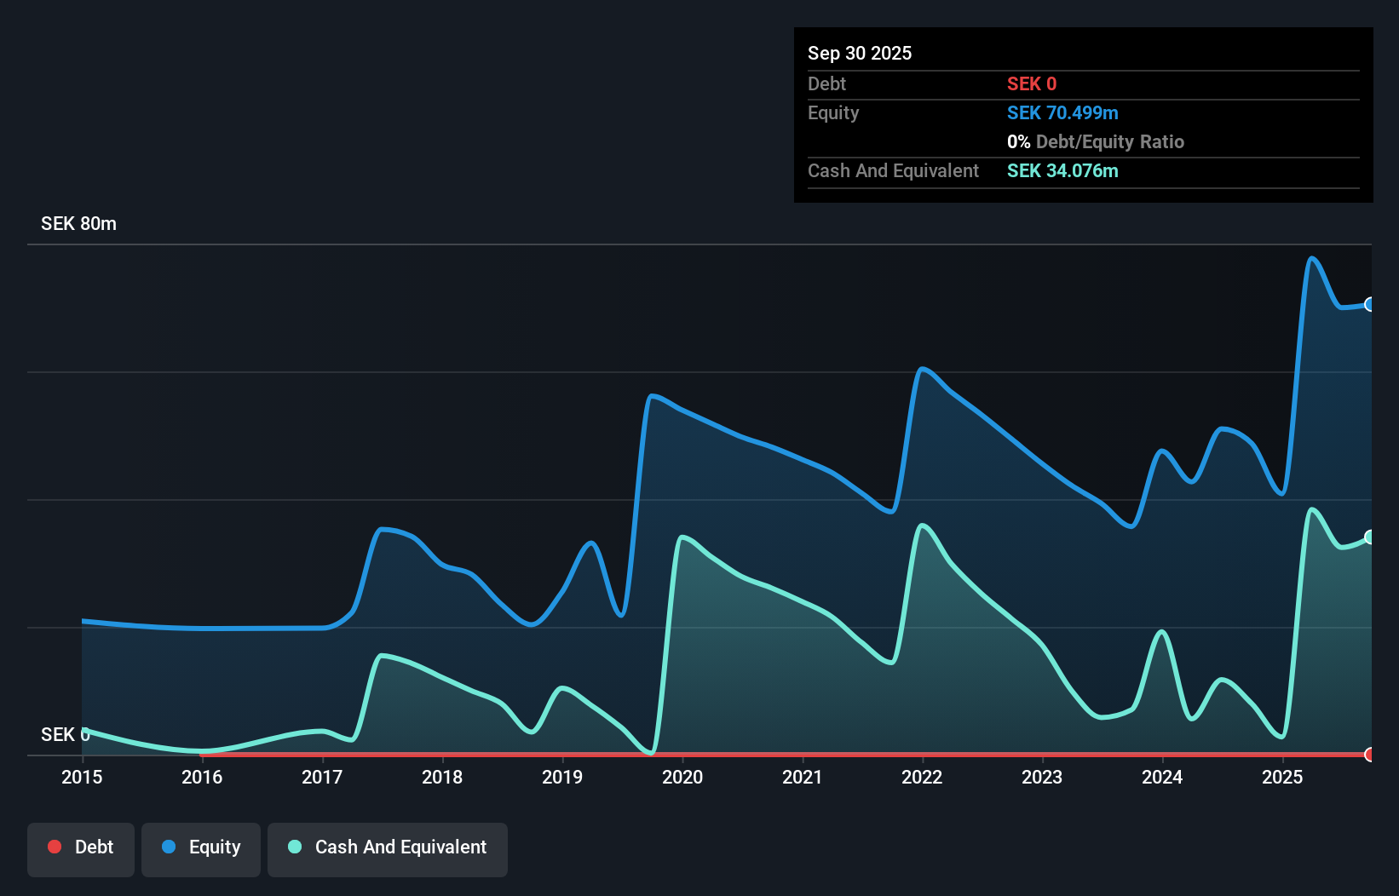This screenshot has height=896, width=1399.
Task: Select the 2025 year label
Action: point(1283,778)
